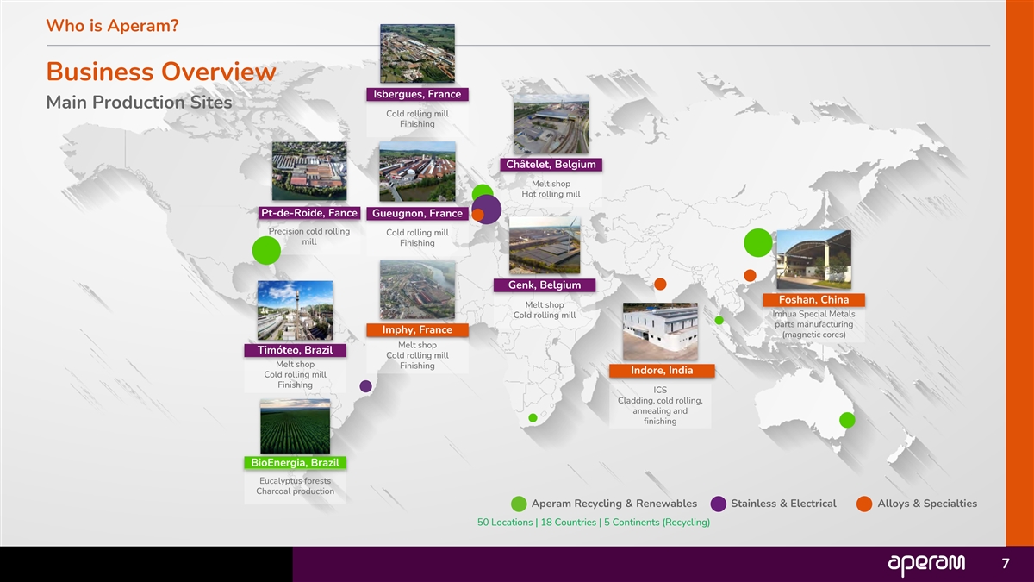Click the large green dot over North America
1034x582 pixels.
coord(265,250)
